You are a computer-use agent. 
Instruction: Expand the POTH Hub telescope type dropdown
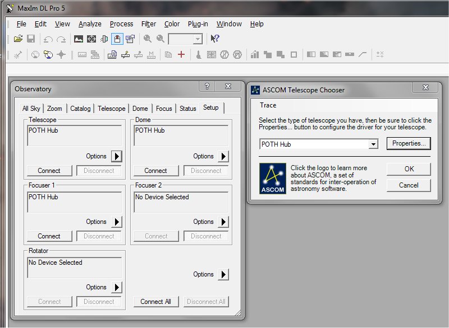coord(373,144)
